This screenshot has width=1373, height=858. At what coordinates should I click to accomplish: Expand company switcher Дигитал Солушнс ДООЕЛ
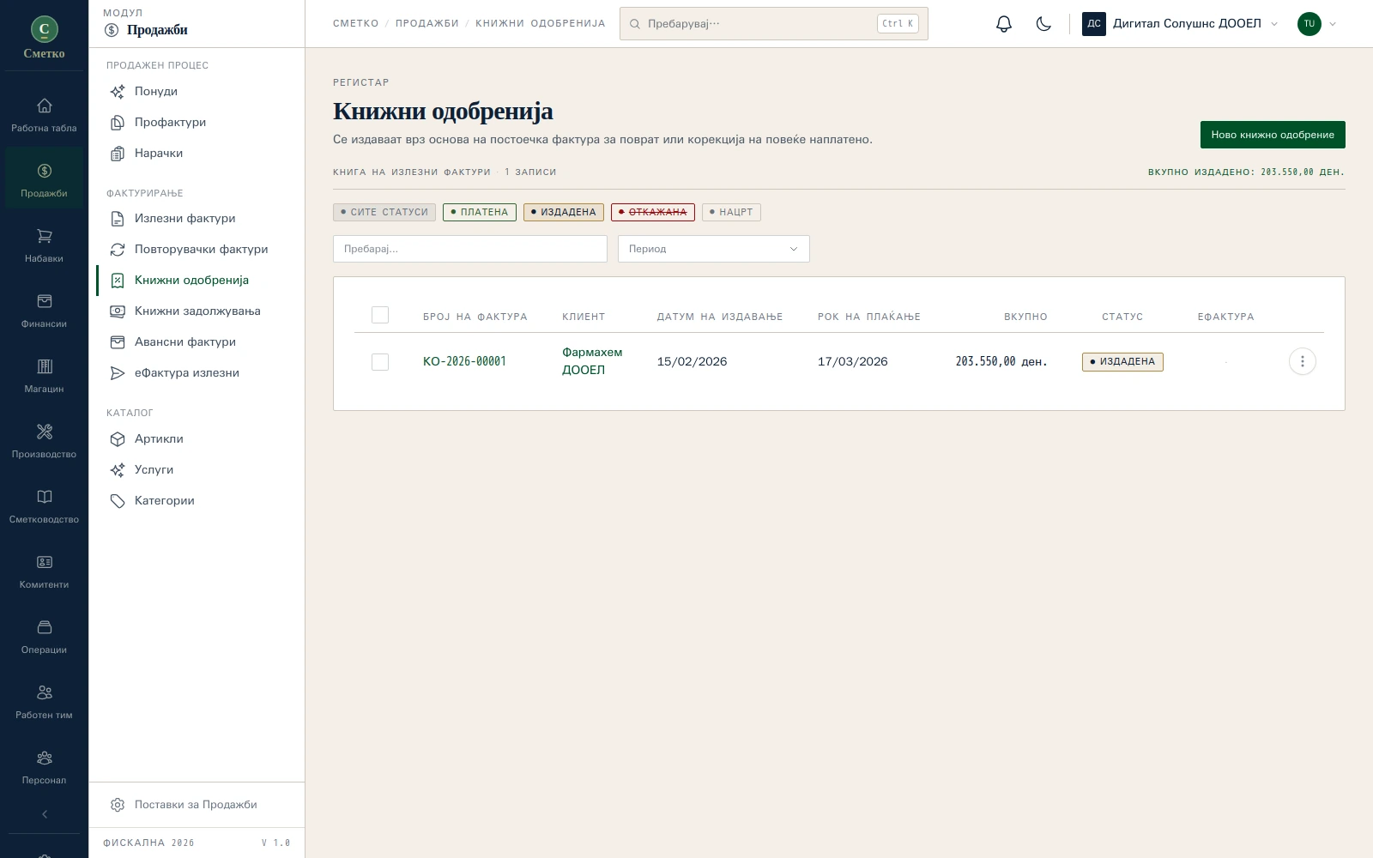(x=1181, y=24)
